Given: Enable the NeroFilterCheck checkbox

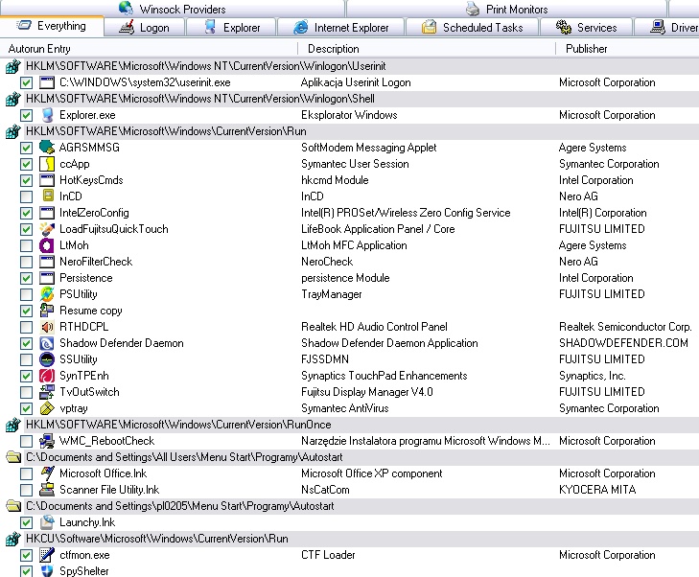Looking at the screenshot, I should pyautogui.click(x=26, y=262).
